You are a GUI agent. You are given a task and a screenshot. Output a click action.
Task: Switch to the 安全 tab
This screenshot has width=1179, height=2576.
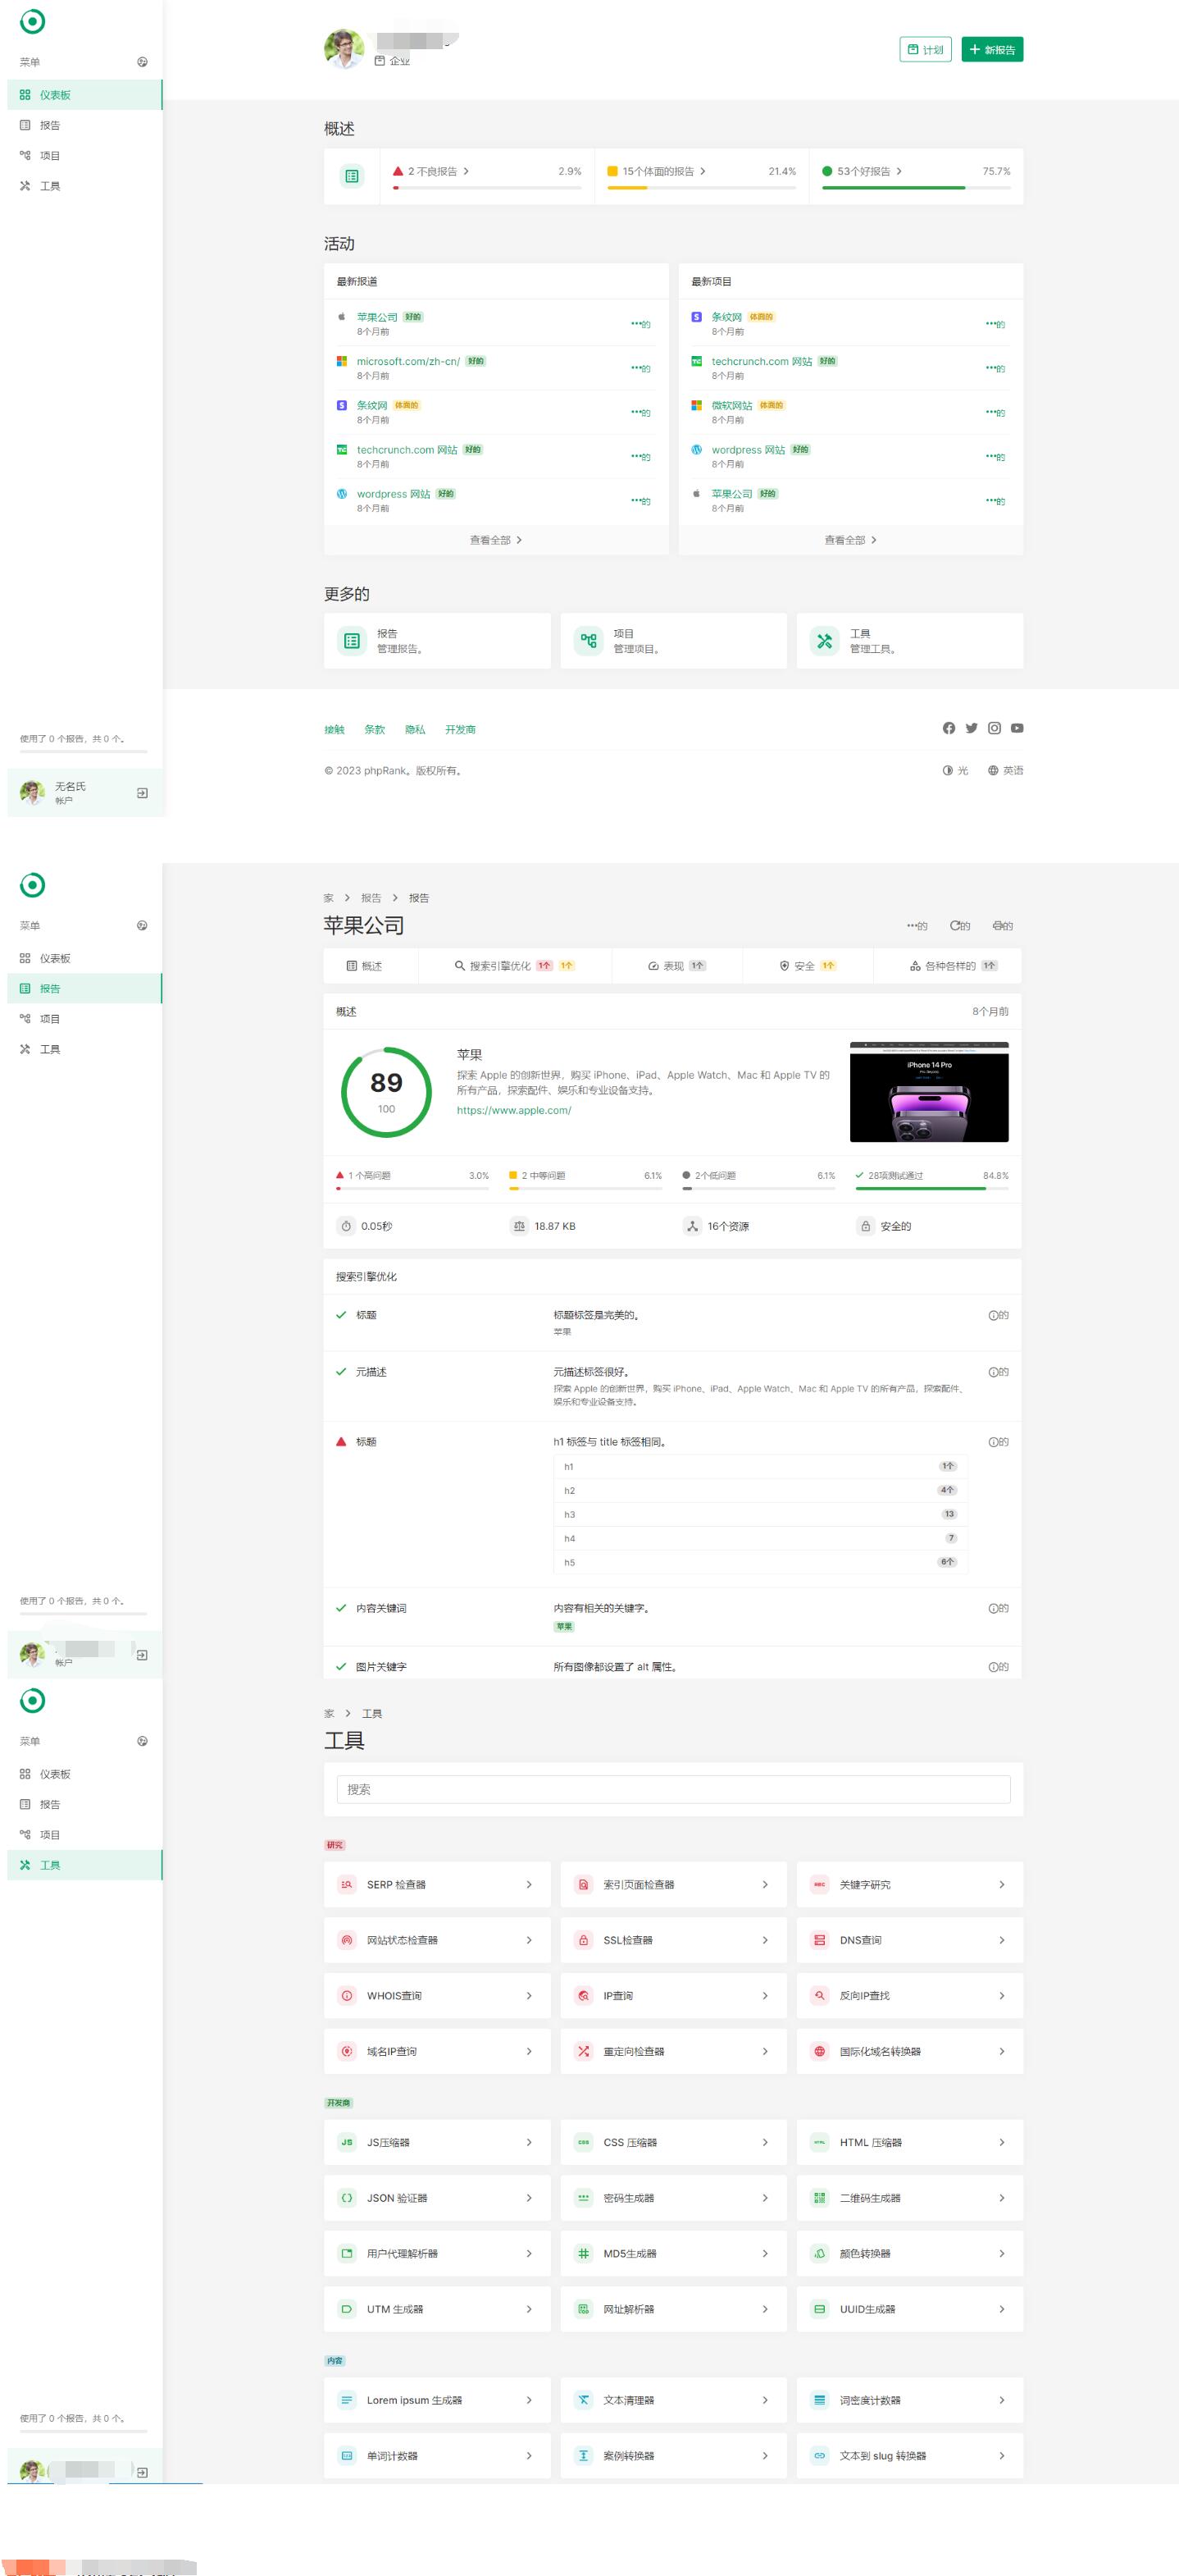(806, 966)
